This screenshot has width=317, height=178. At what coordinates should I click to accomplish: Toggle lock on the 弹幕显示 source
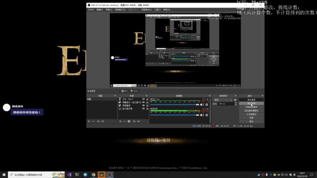point(147,102)
